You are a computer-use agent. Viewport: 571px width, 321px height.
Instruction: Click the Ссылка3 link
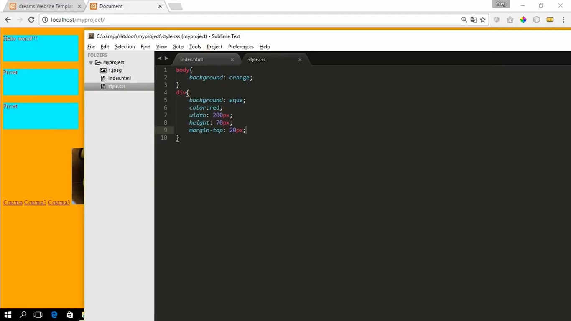(59, 202)
